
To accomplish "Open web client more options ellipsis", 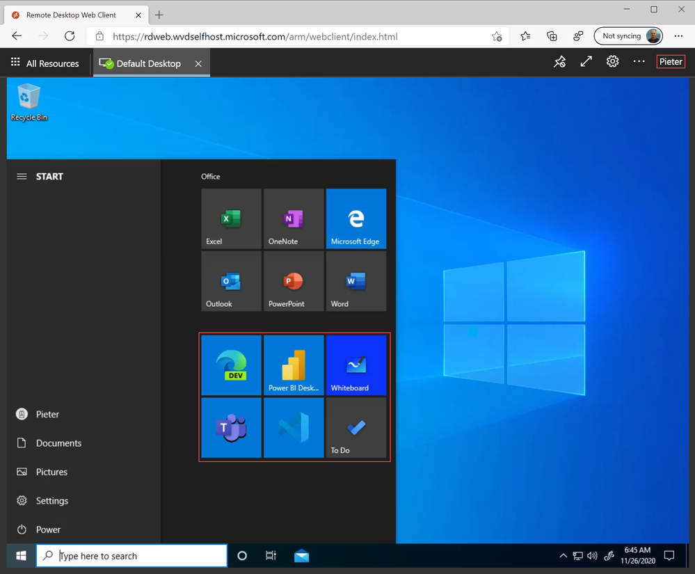I will [x=639, y=62].
